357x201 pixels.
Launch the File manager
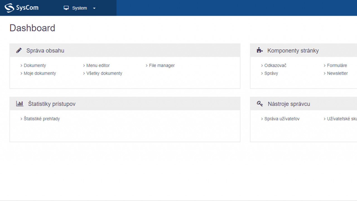coord(162,65)
